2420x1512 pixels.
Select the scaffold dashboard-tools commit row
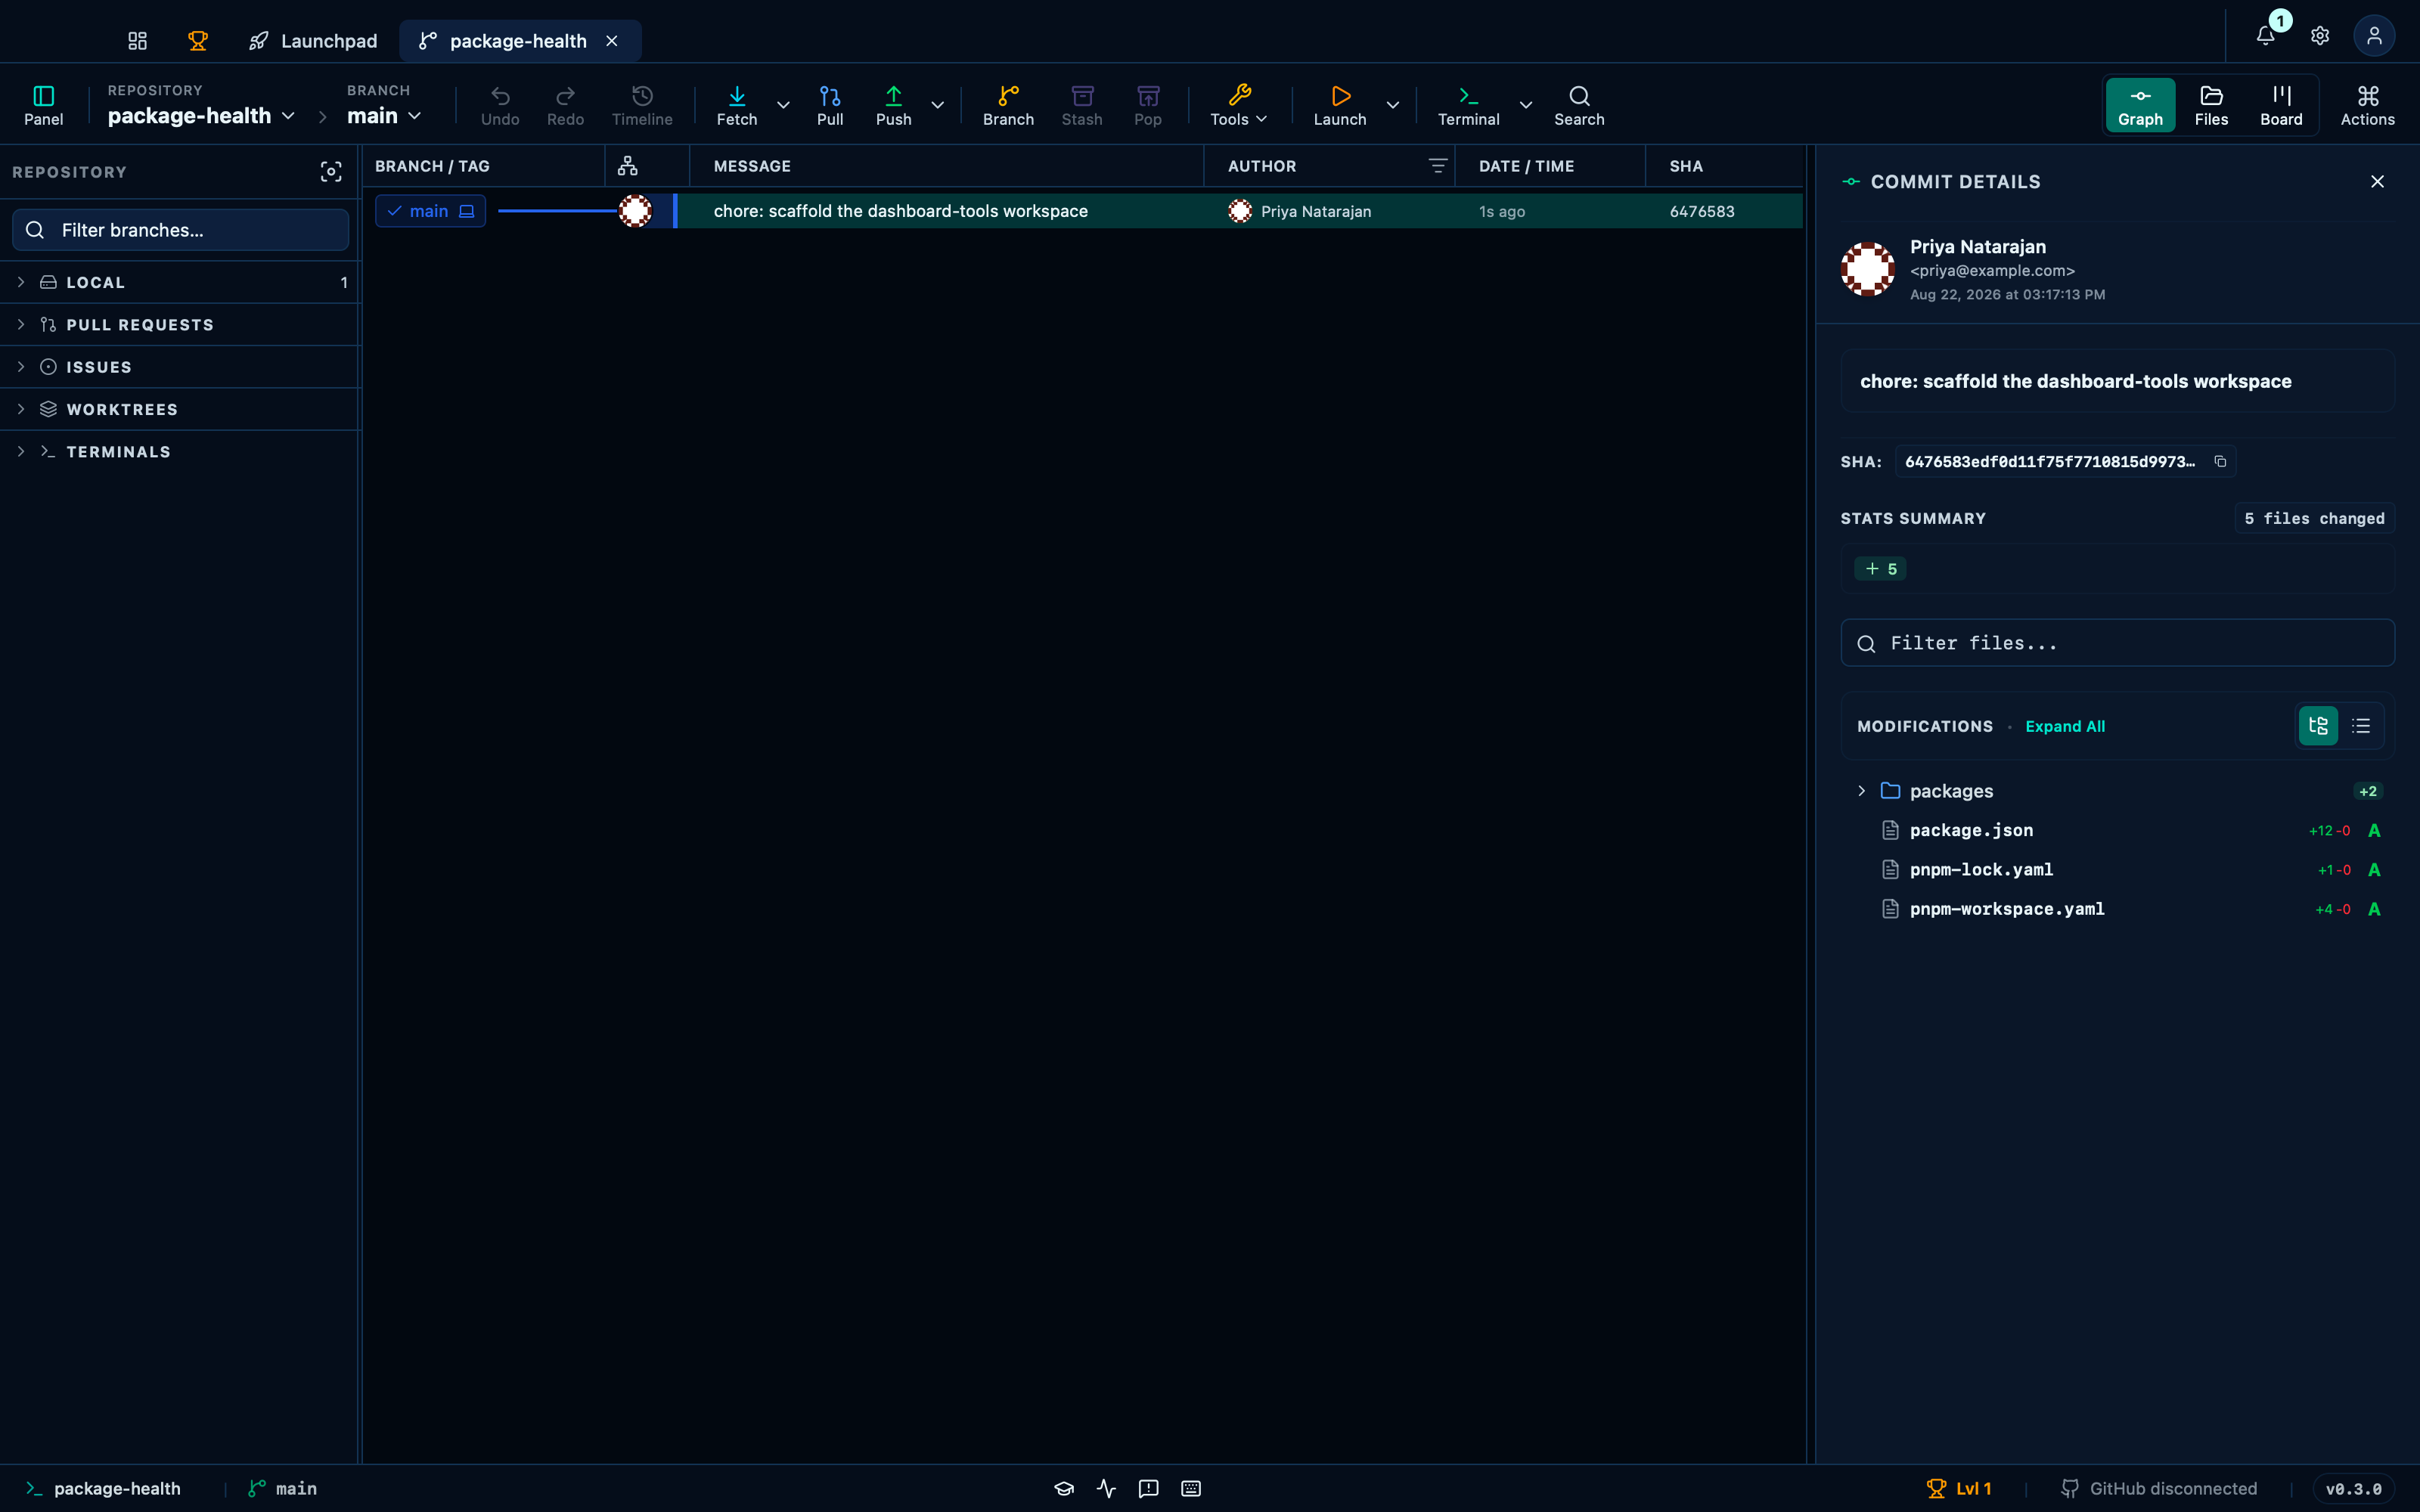click(1083, 211)
